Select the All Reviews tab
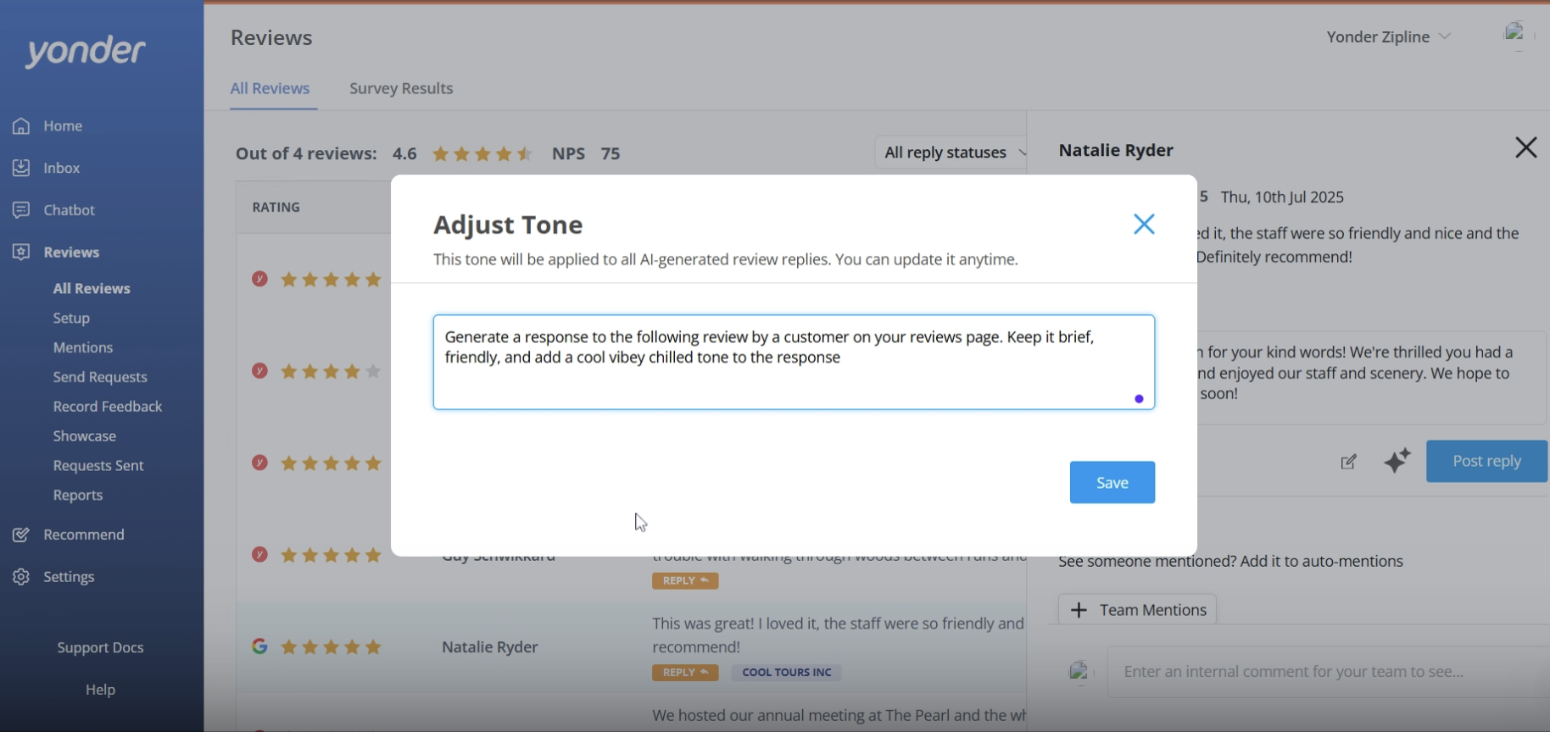The image size is (1550, 732). click(x=270, y=88)
